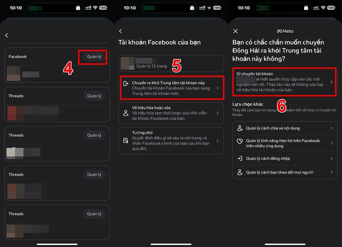
Task: Tap the memorial icon beside 'Tưởng nhớ'
Action: (x=126, y=141)
